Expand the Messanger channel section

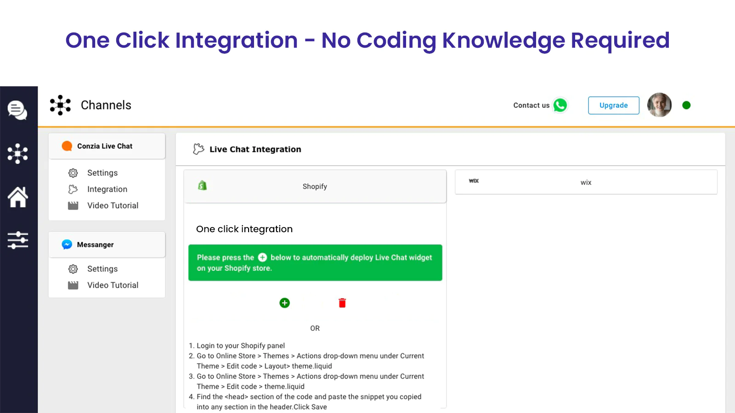point(107,245)
